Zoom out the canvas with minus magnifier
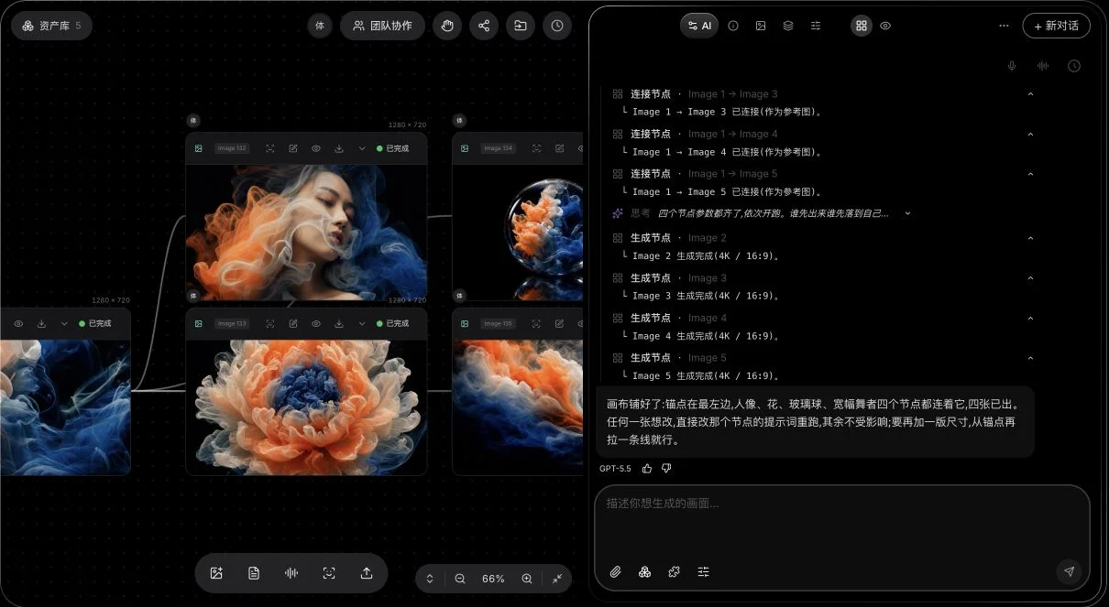Screen dimensions: 1109x607 coord(460,579)
